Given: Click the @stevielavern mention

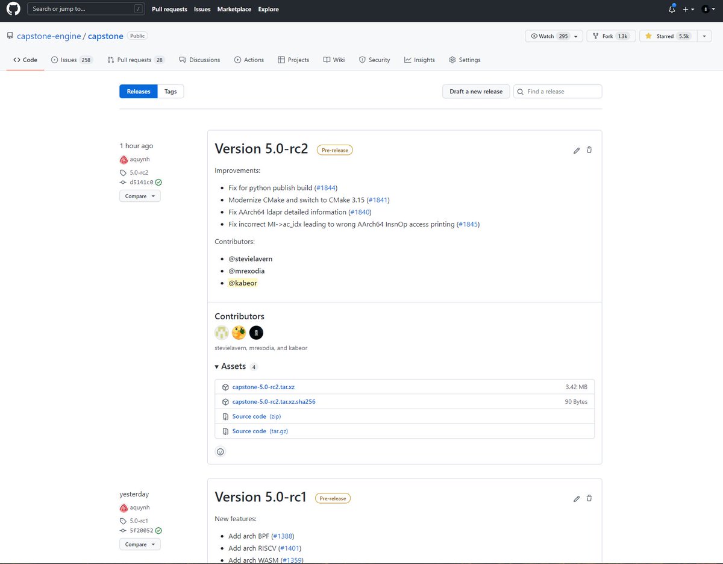Looking at the screenshot, I should tap(251, 258).
